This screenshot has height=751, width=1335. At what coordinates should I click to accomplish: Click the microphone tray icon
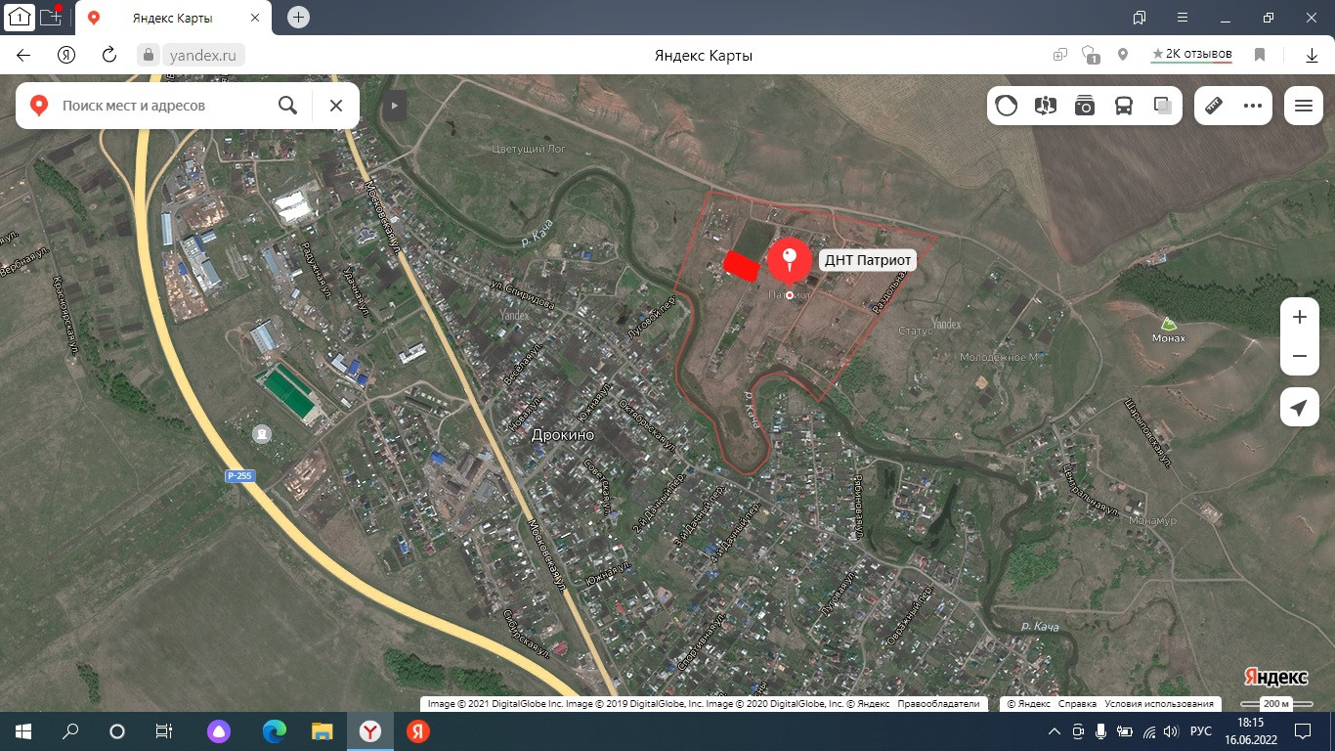click(1100, 731)
